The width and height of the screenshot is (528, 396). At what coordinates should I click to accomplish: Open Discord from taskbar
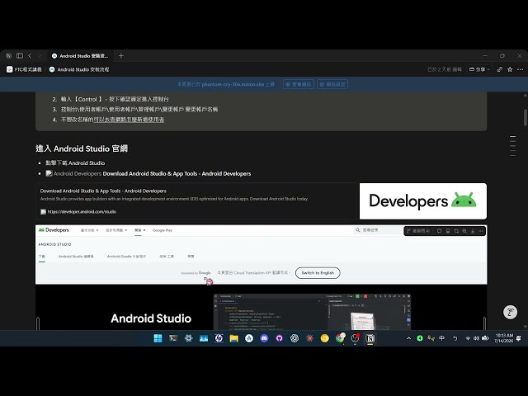(264, 338)
